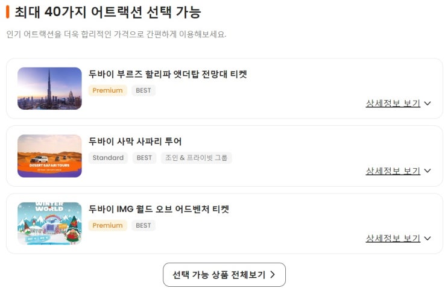The width and height of the screenshot is (448, 288).
Task: Click the Dubai desert safari tour thumbnail
Action: [49, 155]
